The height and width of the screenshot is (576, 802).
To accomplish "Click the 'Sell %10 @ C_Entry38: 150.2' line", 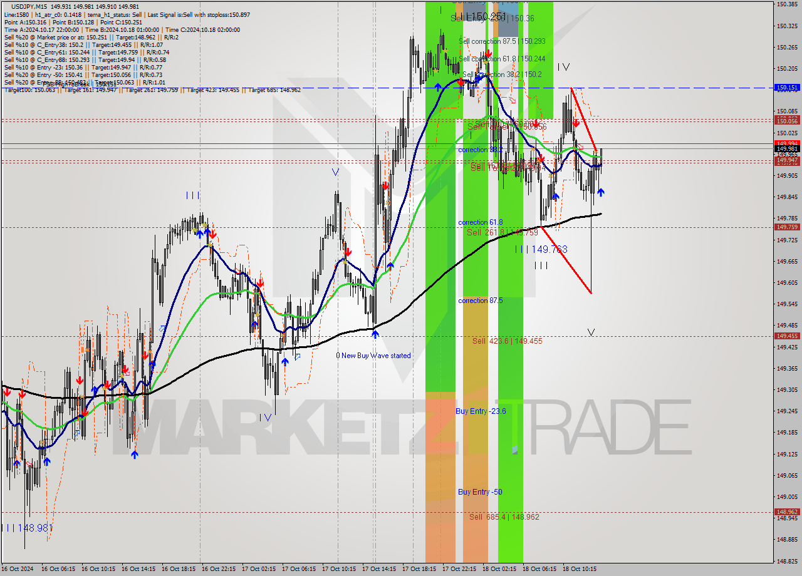I will tap(83, 45).
